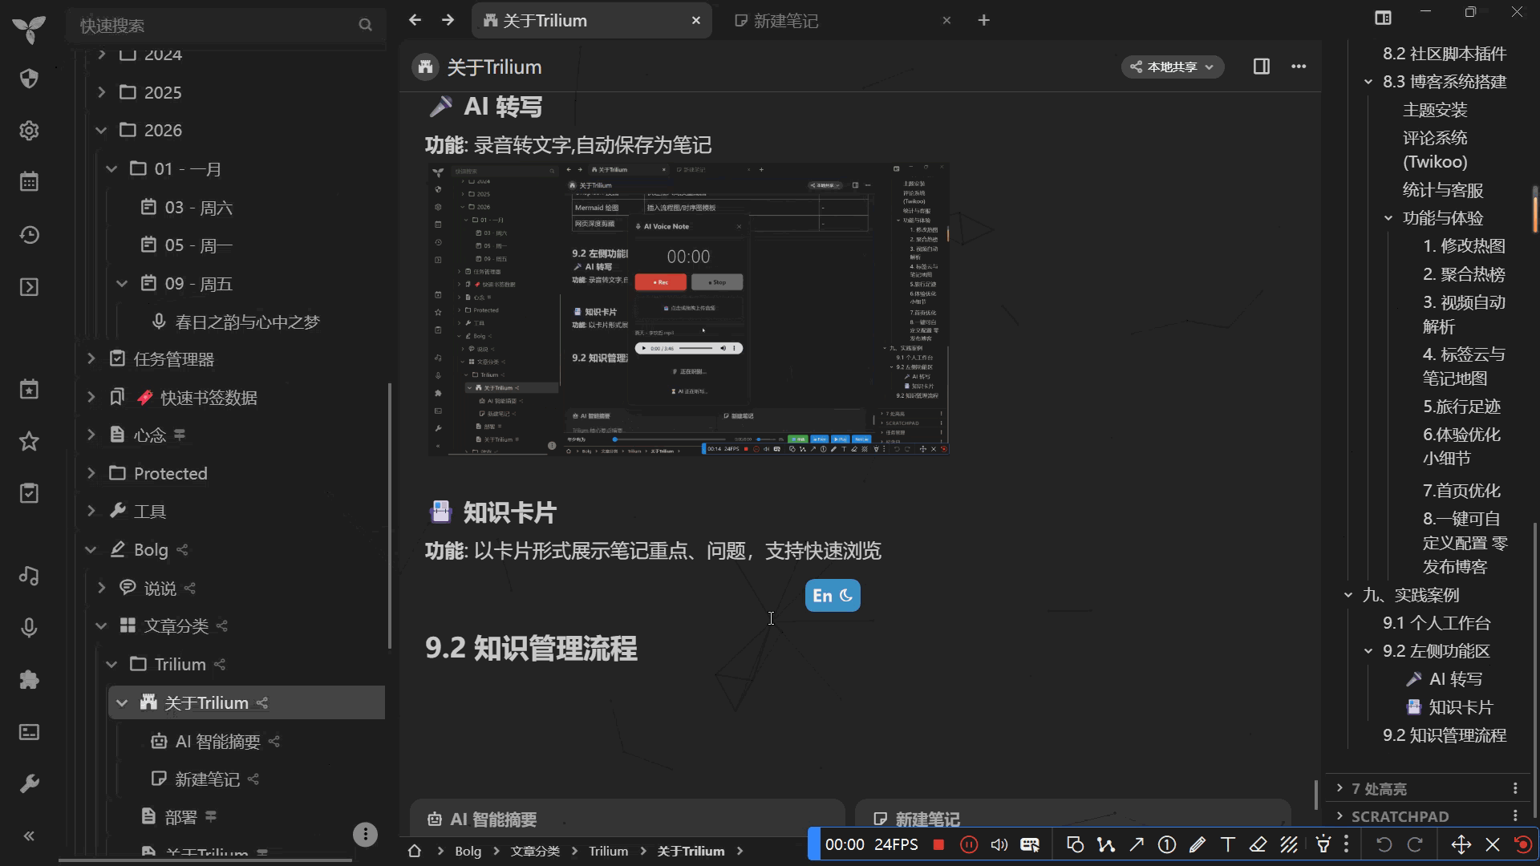Click Bolg in the breadcrumb path

click(x=468, y=851)
